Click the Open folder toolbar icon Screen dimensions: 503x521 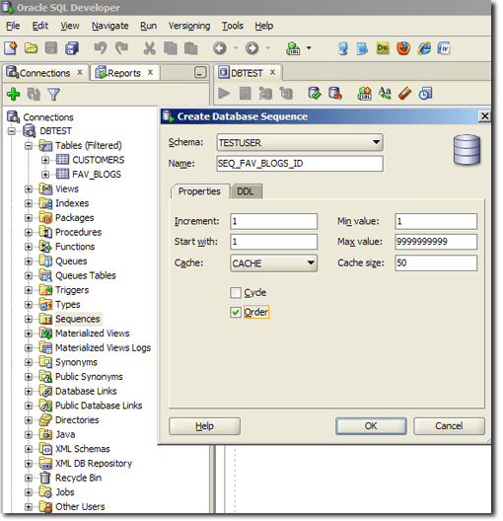[31, 48]
